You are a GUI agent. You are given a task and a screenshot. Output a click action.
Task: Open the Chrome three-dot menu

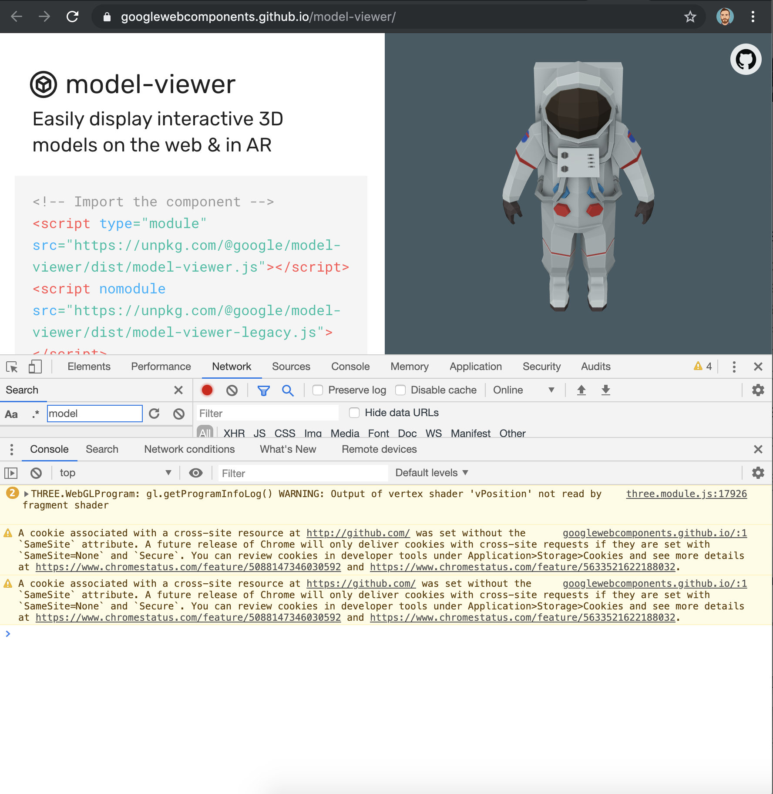coord(753,17)
